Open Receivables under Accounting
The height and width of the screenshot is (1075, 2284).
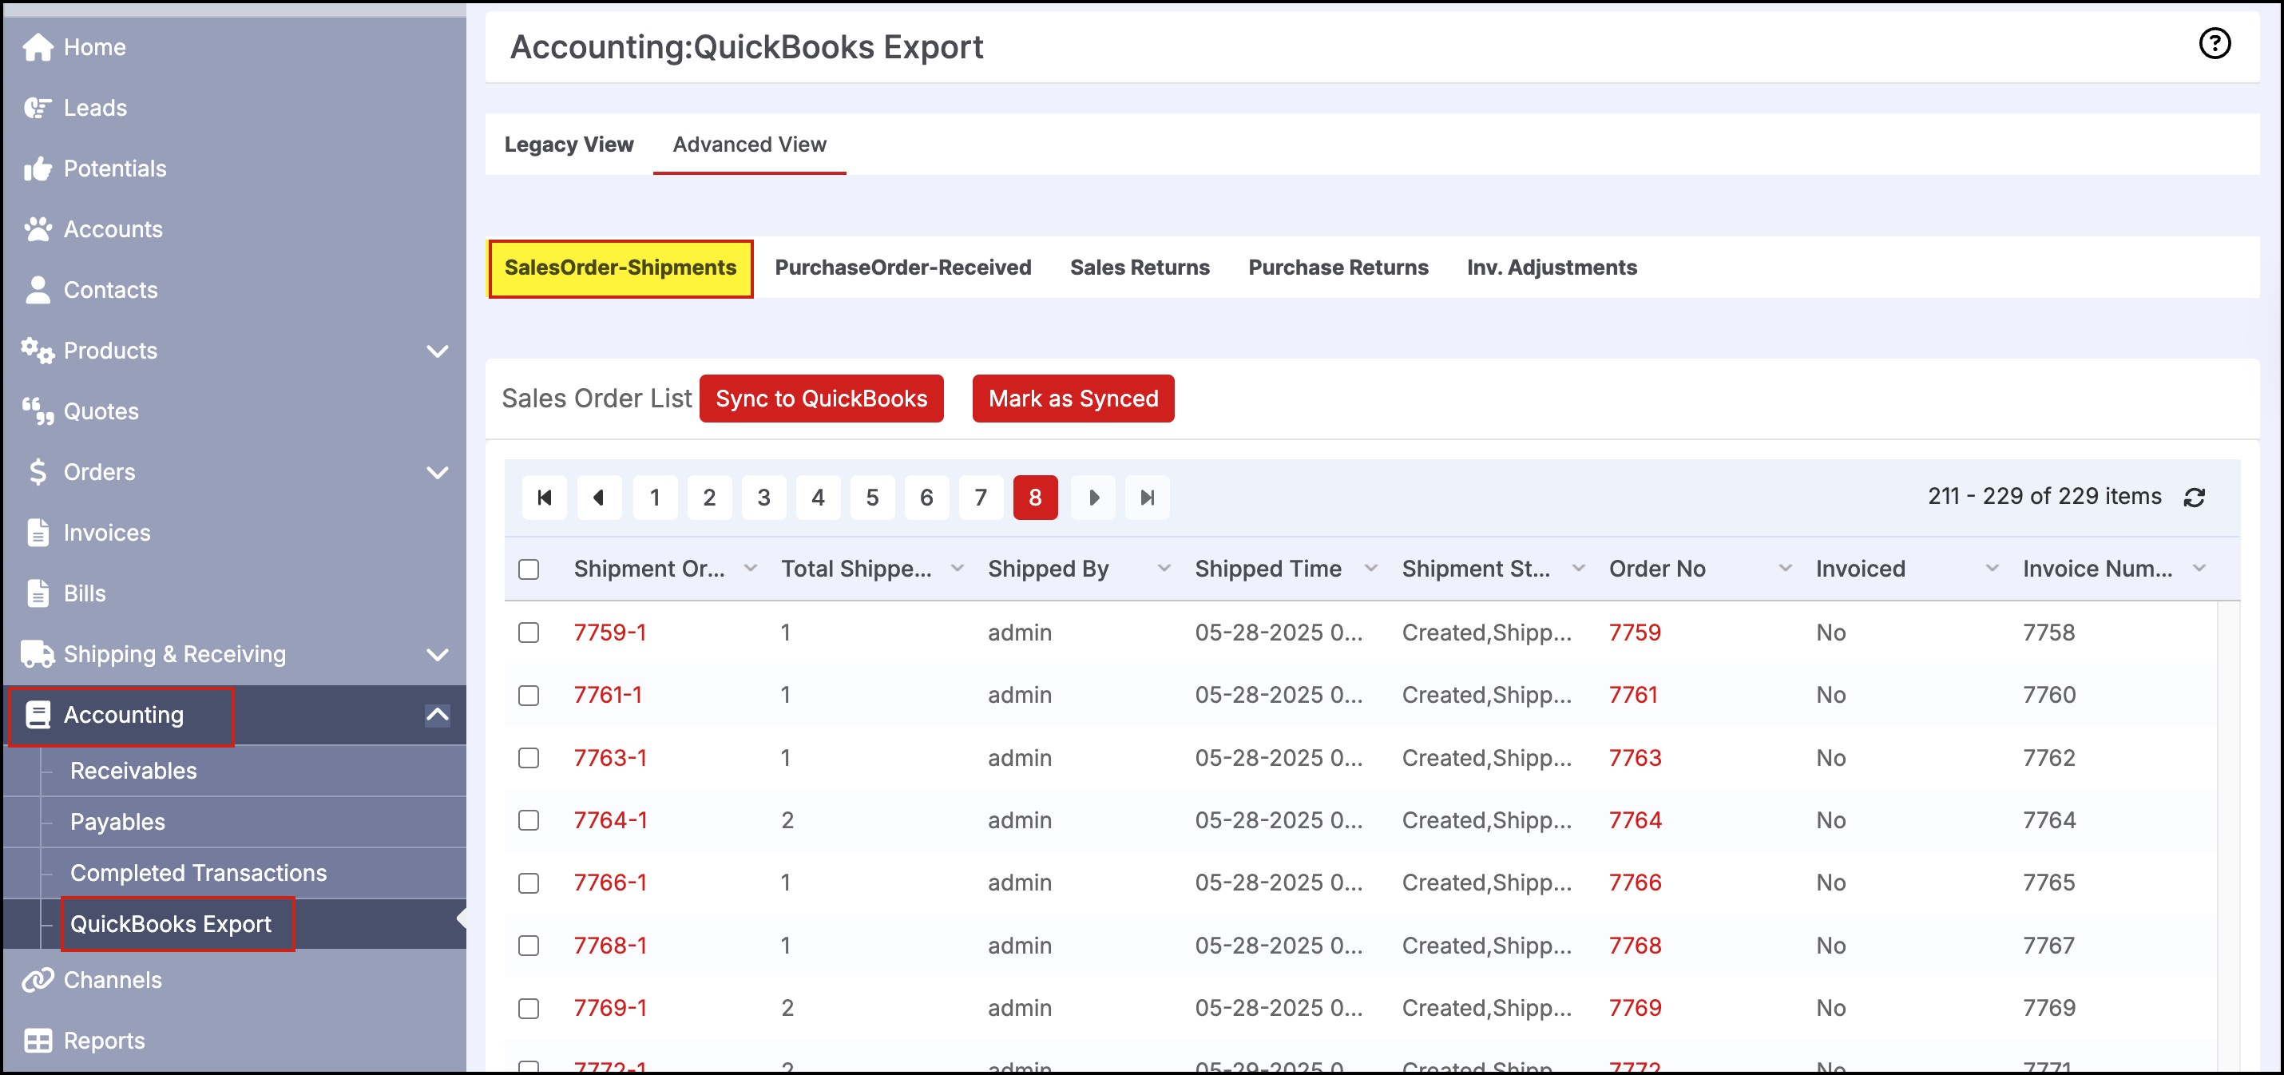pyautogui.click(x=134, y=771)
